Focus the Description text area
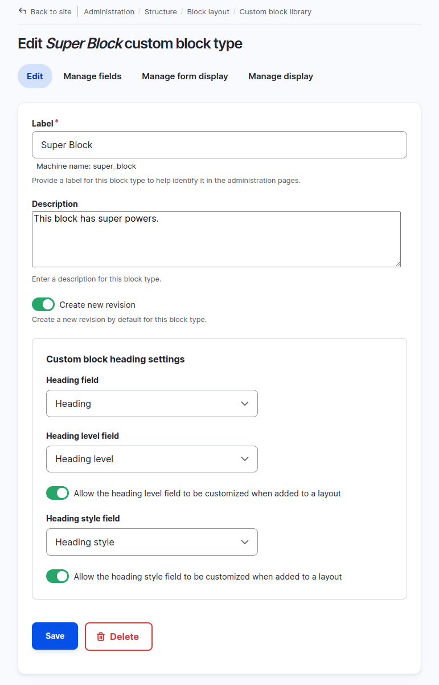This screenshot has height=685, width=439. tap(216, 239)
